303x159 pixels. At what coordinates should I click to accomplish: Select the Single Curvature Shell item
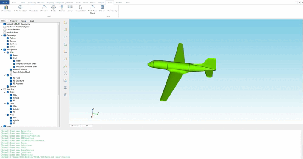[26, 64]
